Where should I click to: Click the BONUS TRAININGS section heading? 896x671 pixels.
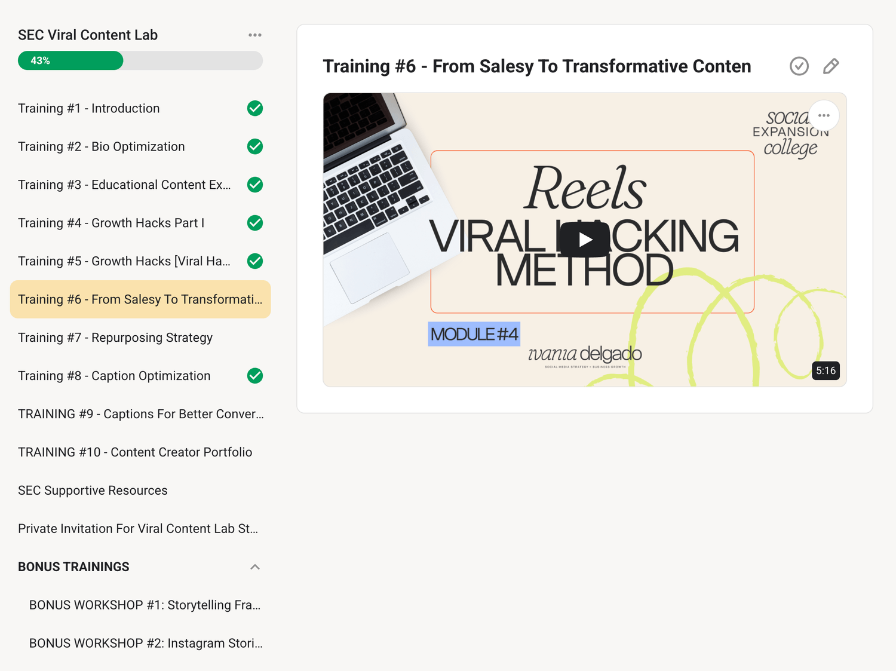[73, 567]
